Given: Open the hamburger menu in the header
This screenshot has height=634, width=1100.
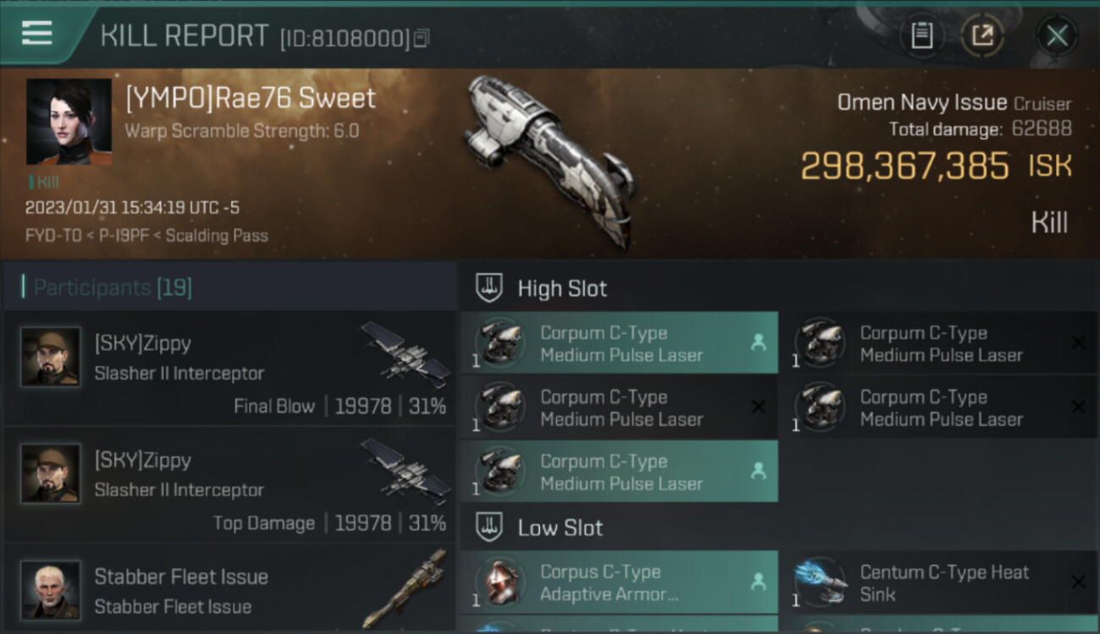Looking at the screenshot, I should (36, 34).
